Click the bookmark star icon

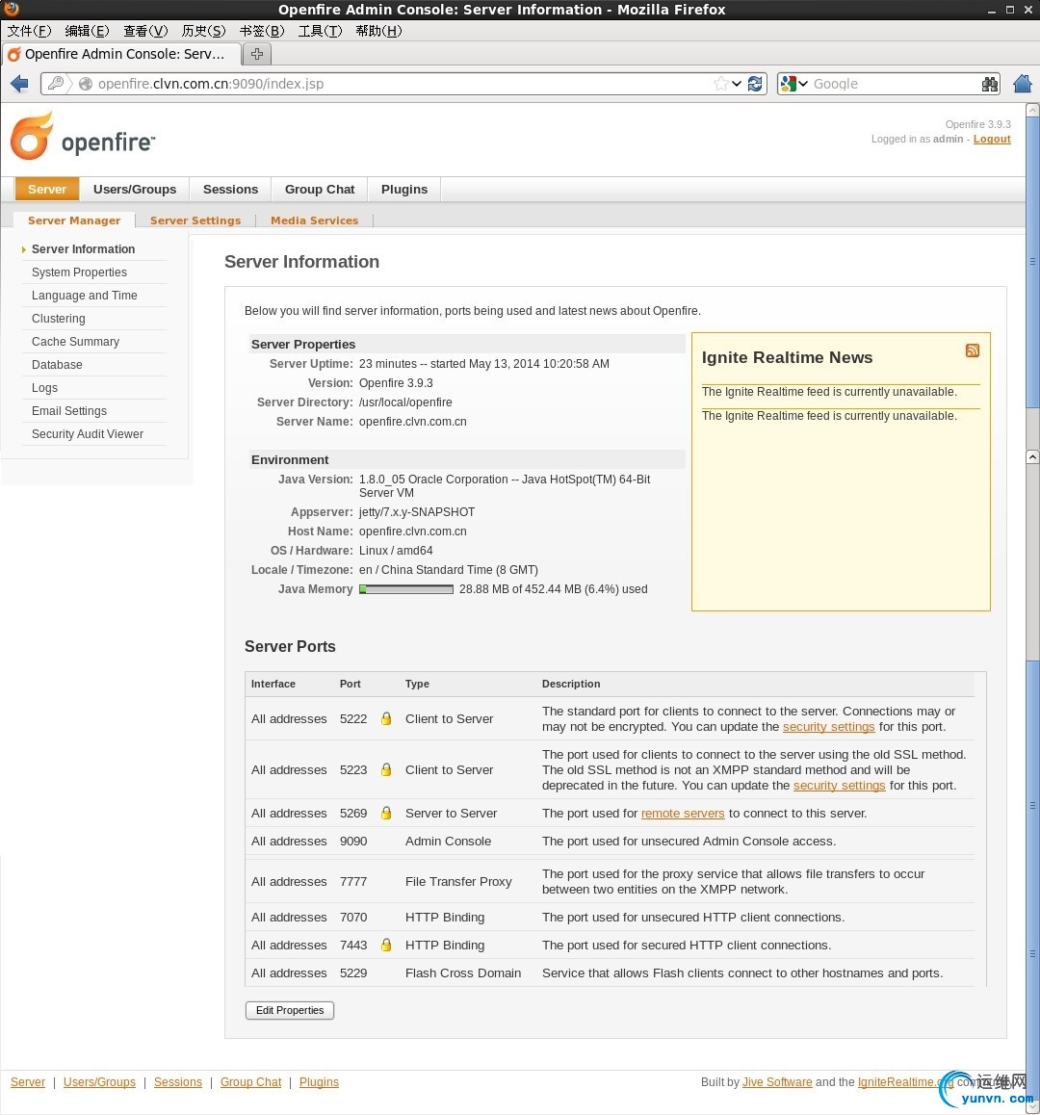click(x=720, y=84)
